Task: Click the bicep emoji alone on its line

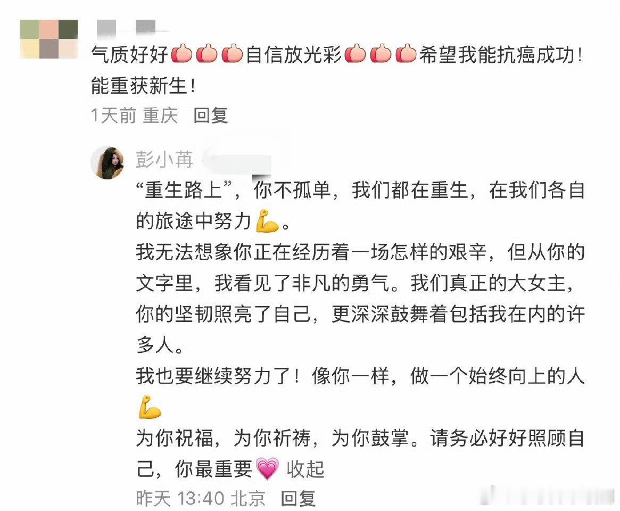Action: pyautogui.click(x=150, y=407)
